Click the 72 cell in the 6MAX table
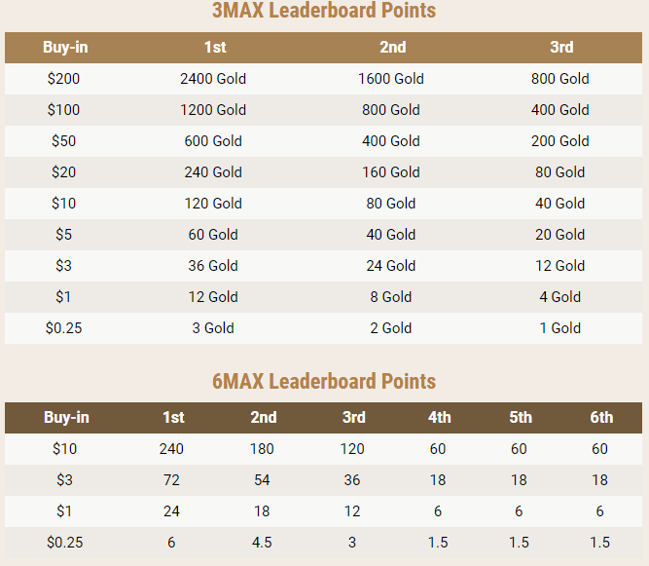The height and width of the screenshot is (566, 649). [x=171, y=480]
